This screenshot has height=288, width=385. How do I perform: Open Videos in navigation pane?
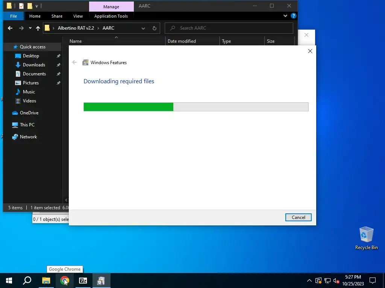(x=29, y=100)
